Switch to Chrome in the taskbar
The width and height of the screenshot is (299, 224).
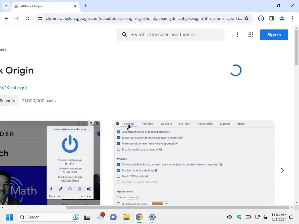[139, 217]
